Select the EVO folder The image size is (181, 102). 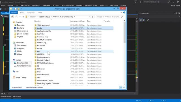74,51
